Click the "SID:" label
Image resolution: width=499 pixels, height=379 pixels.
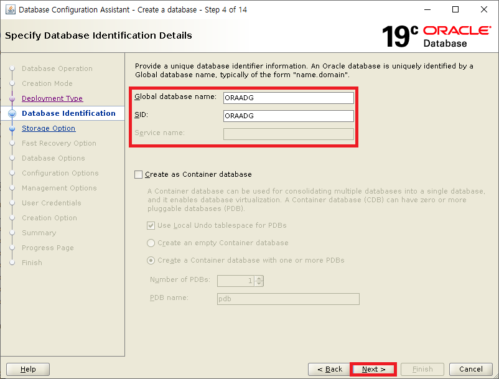point(141,115)
